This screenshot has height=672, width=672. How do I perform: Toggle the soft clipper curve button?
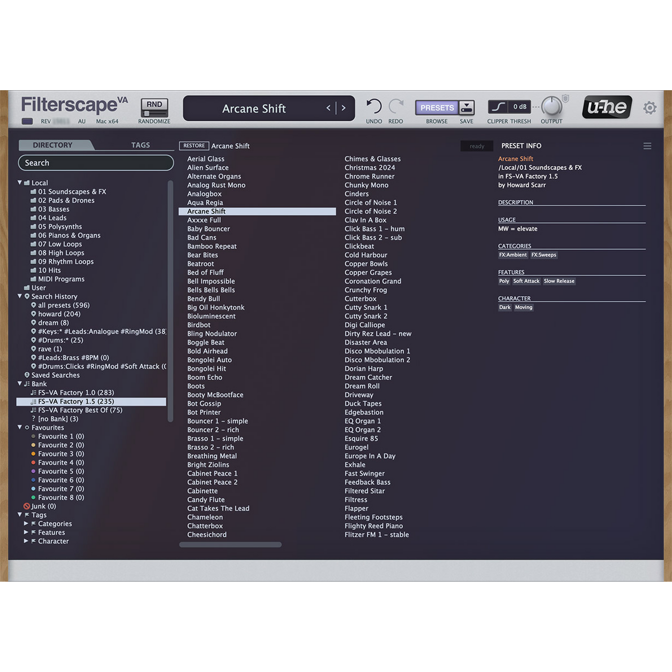pos(498,107)
